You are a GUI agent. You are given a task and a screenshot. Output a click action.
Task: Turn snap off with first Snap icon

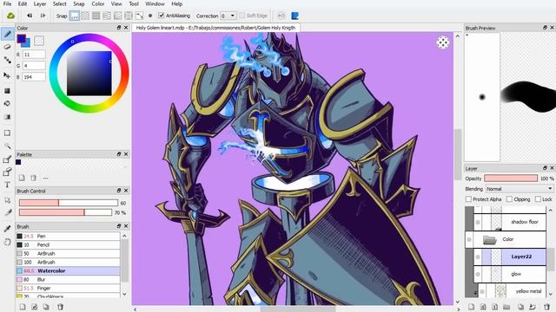74,16
